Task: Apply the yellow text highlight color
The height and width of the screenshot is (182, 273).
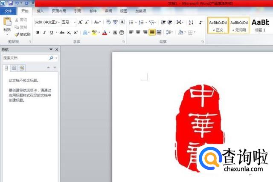Action: pos(94,32)
